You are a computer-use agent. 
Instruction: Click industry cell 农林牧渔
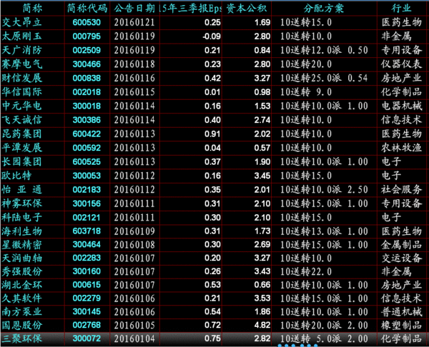[x=401, y=148]
